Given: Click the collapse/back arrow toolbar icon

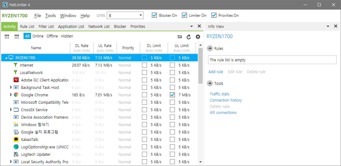Looking at the screenshot, I should click(x=179, y=37).
